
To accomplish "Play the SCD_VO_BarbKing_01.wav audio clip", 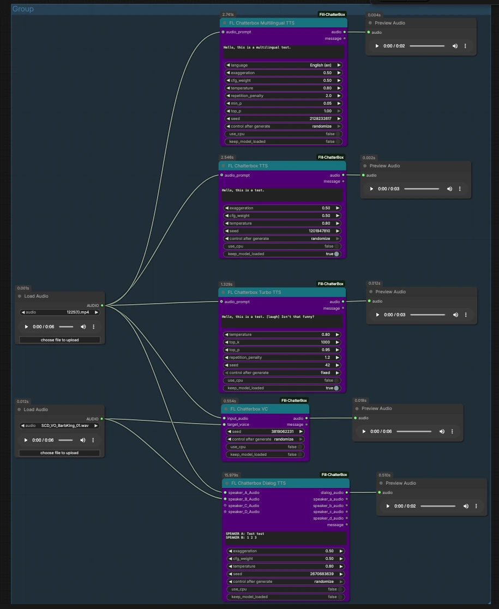I will click(26, 440).
